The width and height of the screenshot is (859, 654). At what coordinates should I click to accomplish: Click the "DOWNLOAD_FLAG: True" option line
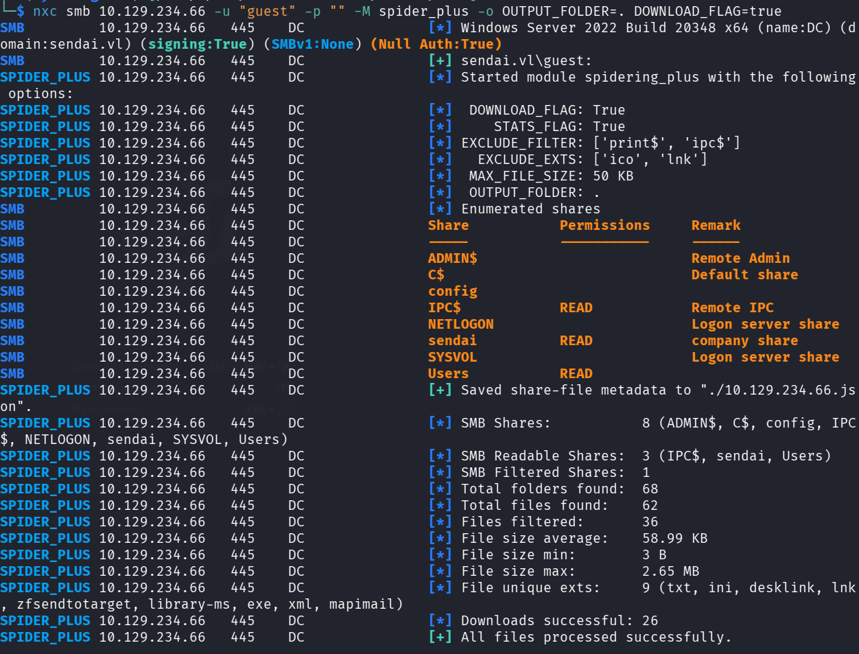click(x=548, y=110)
